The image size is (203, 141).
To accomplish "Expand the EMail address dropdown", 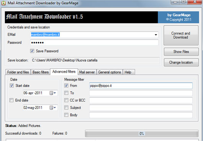I will 156,35.
